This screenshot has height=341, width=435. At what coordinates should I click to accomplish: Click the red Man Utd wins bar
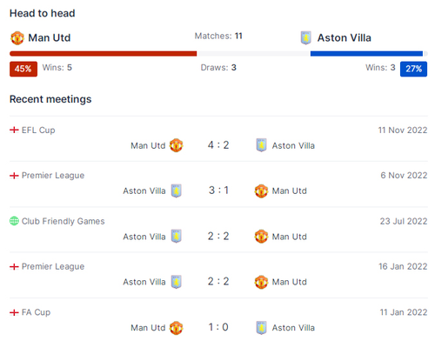[x=104, y=54]
